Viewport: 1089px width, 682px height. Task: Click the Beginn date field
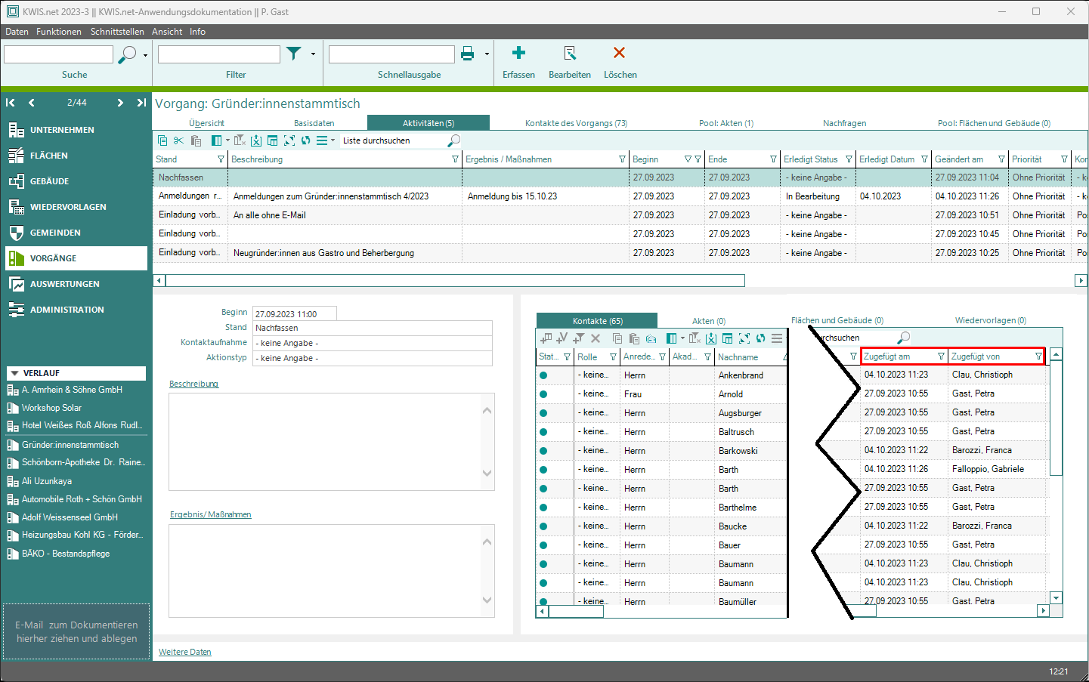pyautogui.click(x=294, y=314)
